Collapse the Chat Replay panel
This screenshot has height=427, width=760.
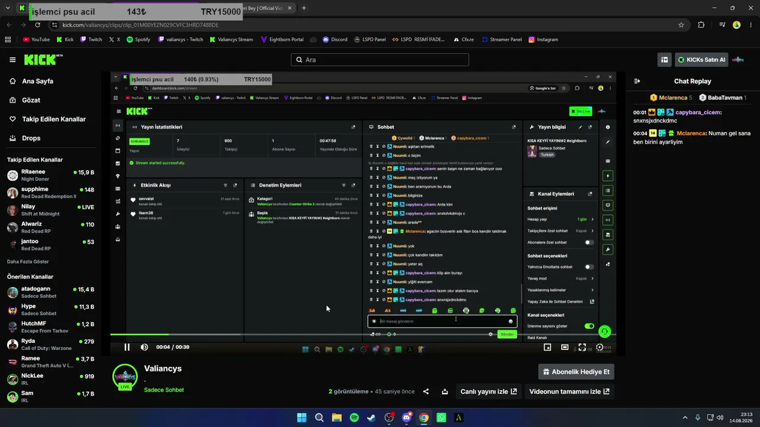pyautogui.click(x=637, y=81)
